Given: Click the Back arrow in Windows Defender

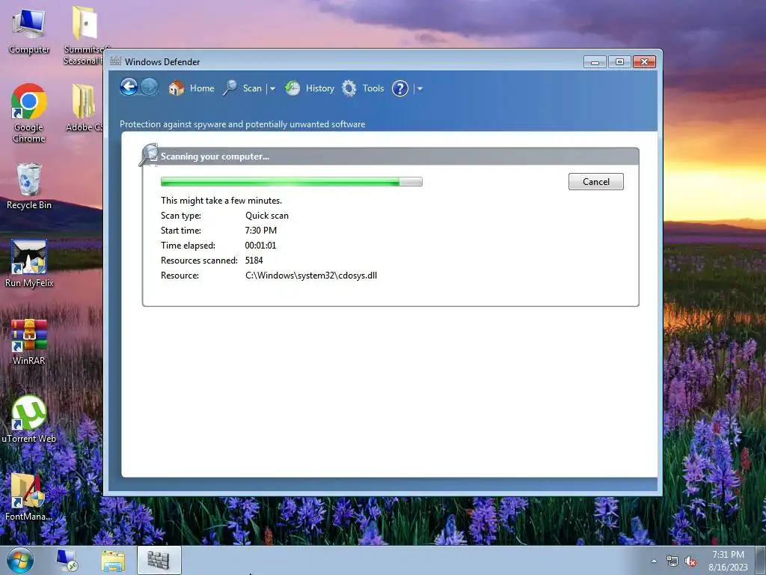Looking at the screenshot, I should point(129,88).
